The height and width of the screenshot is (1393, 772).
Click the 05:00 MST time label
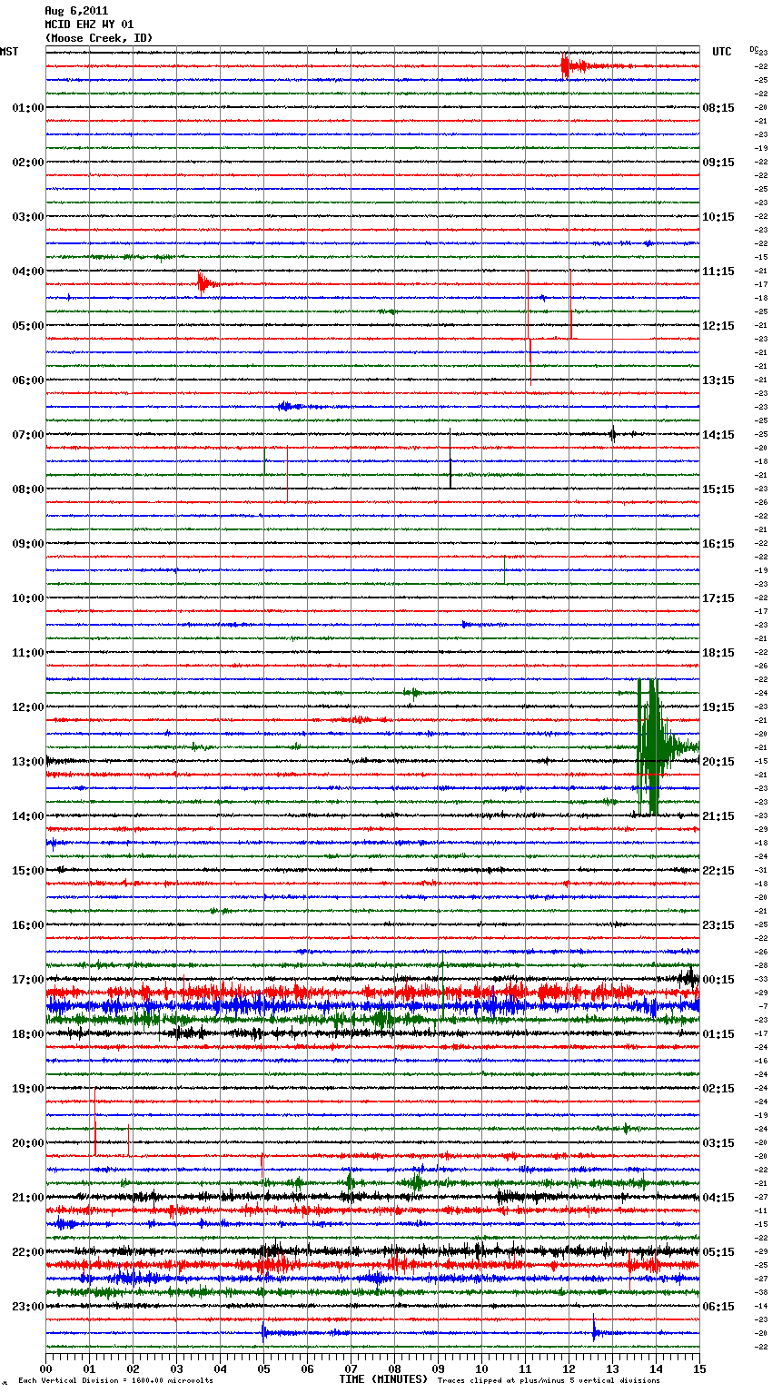[28, 326]
